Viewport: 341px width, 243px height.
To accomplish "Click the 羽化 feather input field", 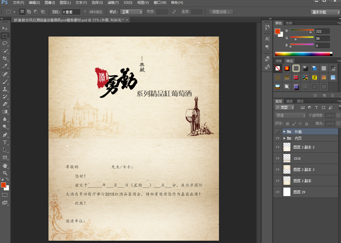I will [71, 12].
